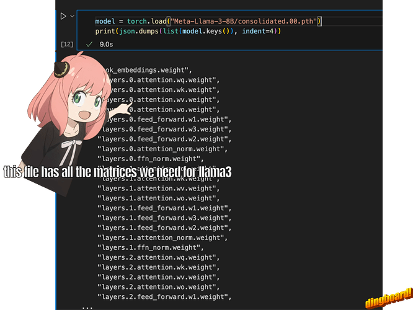Select the execution count [12] label
The image size is (413, 310).
coord(67,44)
